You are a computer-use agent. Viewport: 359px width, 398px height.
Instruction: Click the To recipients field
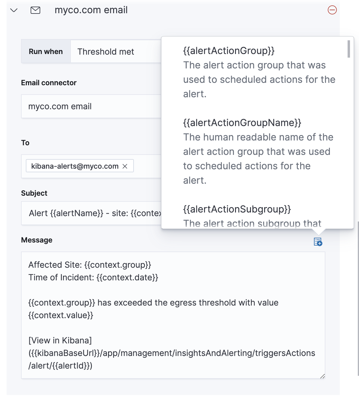tap(147, 166)
